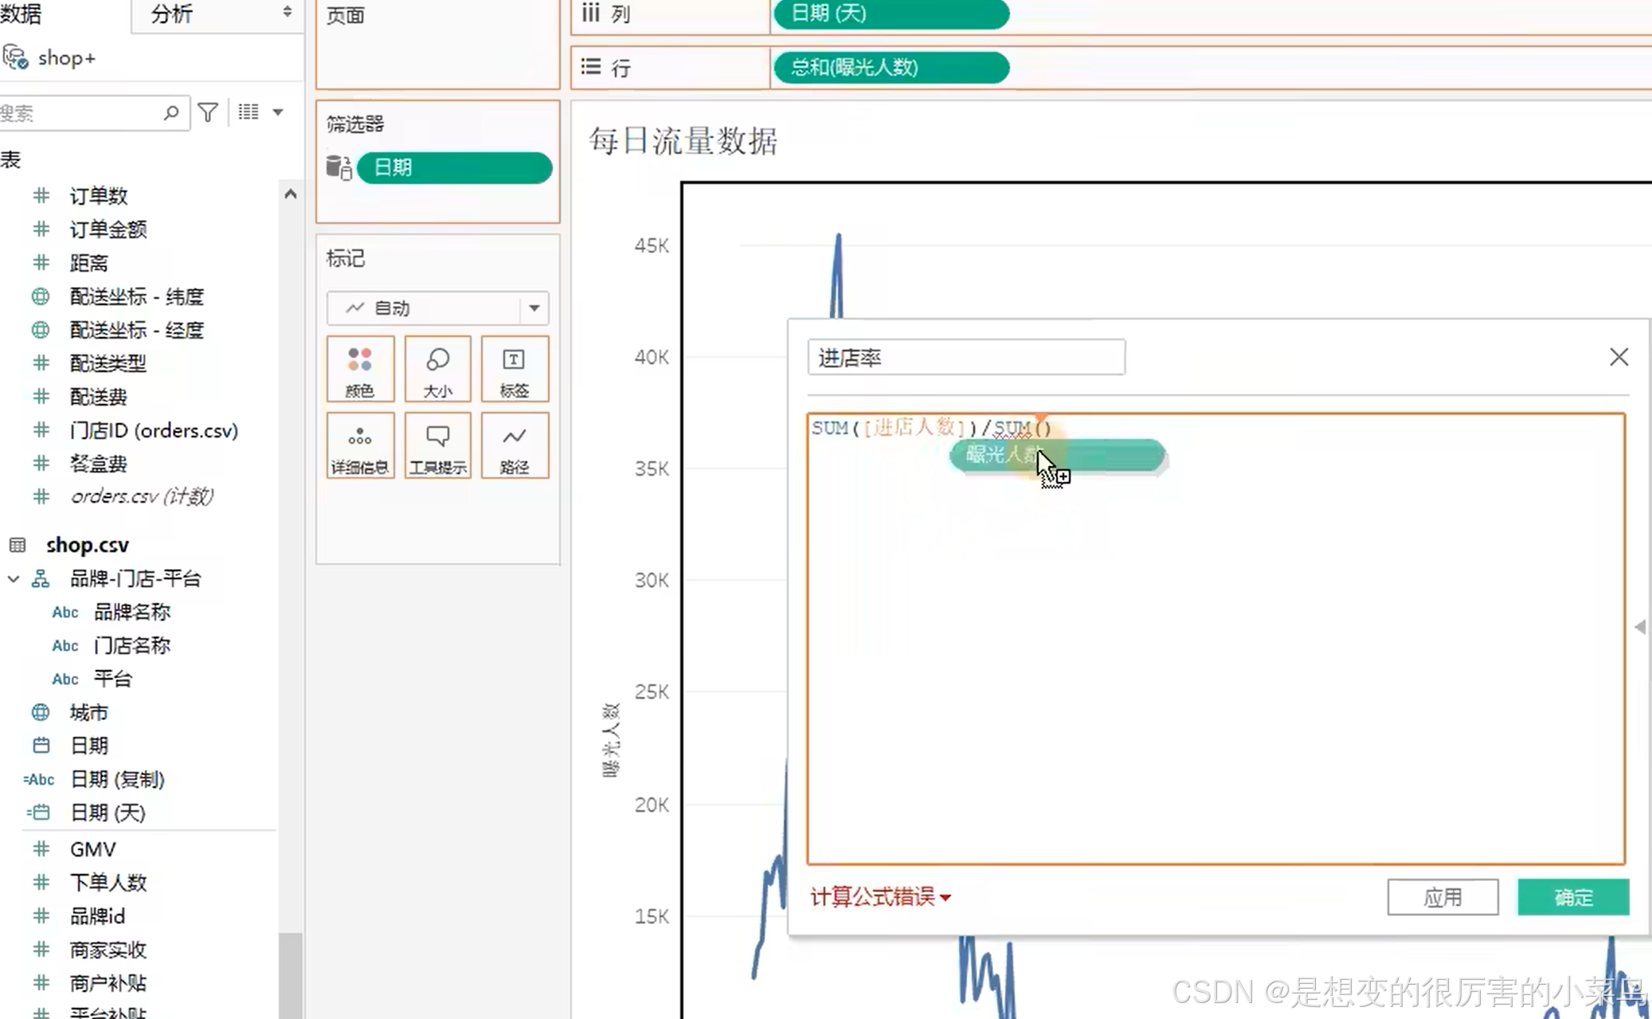Click the filter icon beside search box
Screen dimensions: 1652x1019
pos(208,112)
